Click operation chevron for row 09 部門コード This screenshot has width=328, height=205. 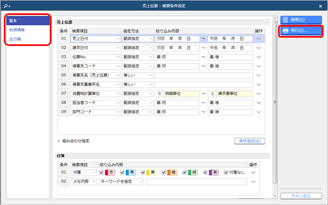pos(259,112)
